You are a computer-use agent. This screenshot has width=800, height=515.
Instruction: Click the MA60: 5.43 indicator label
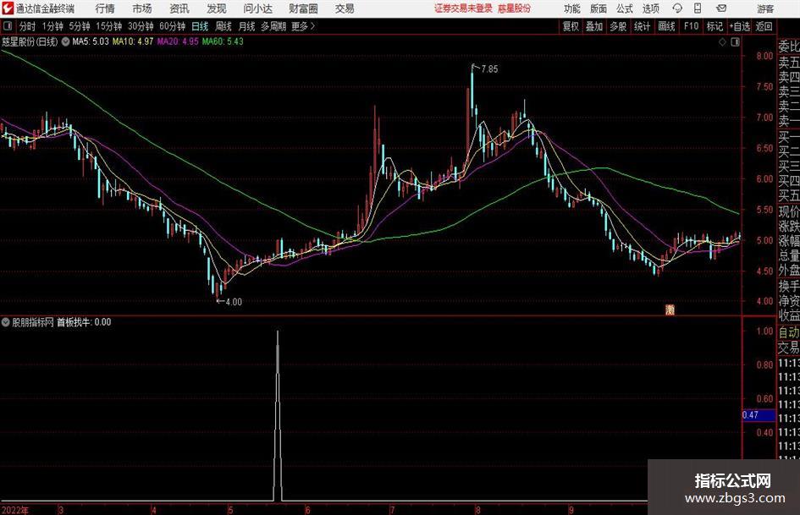tap(223, 41)
